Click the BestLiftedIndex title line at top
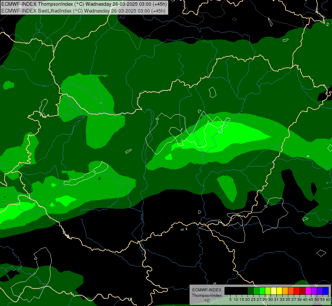The image size is (332, 306). pyautogui.click(x=83, y=11)
